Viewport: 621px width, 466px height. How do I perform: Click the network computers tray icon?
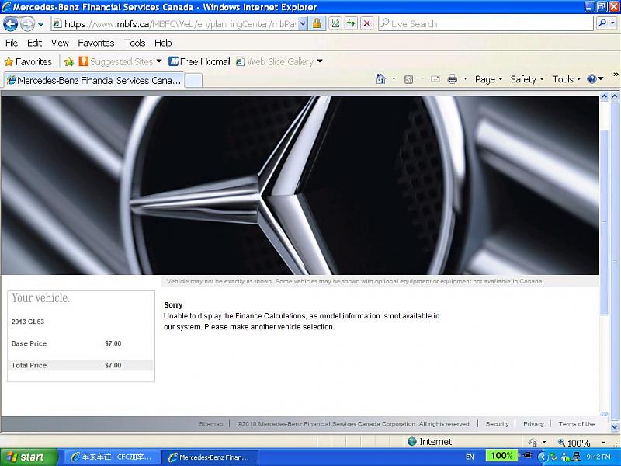[576, 457]
